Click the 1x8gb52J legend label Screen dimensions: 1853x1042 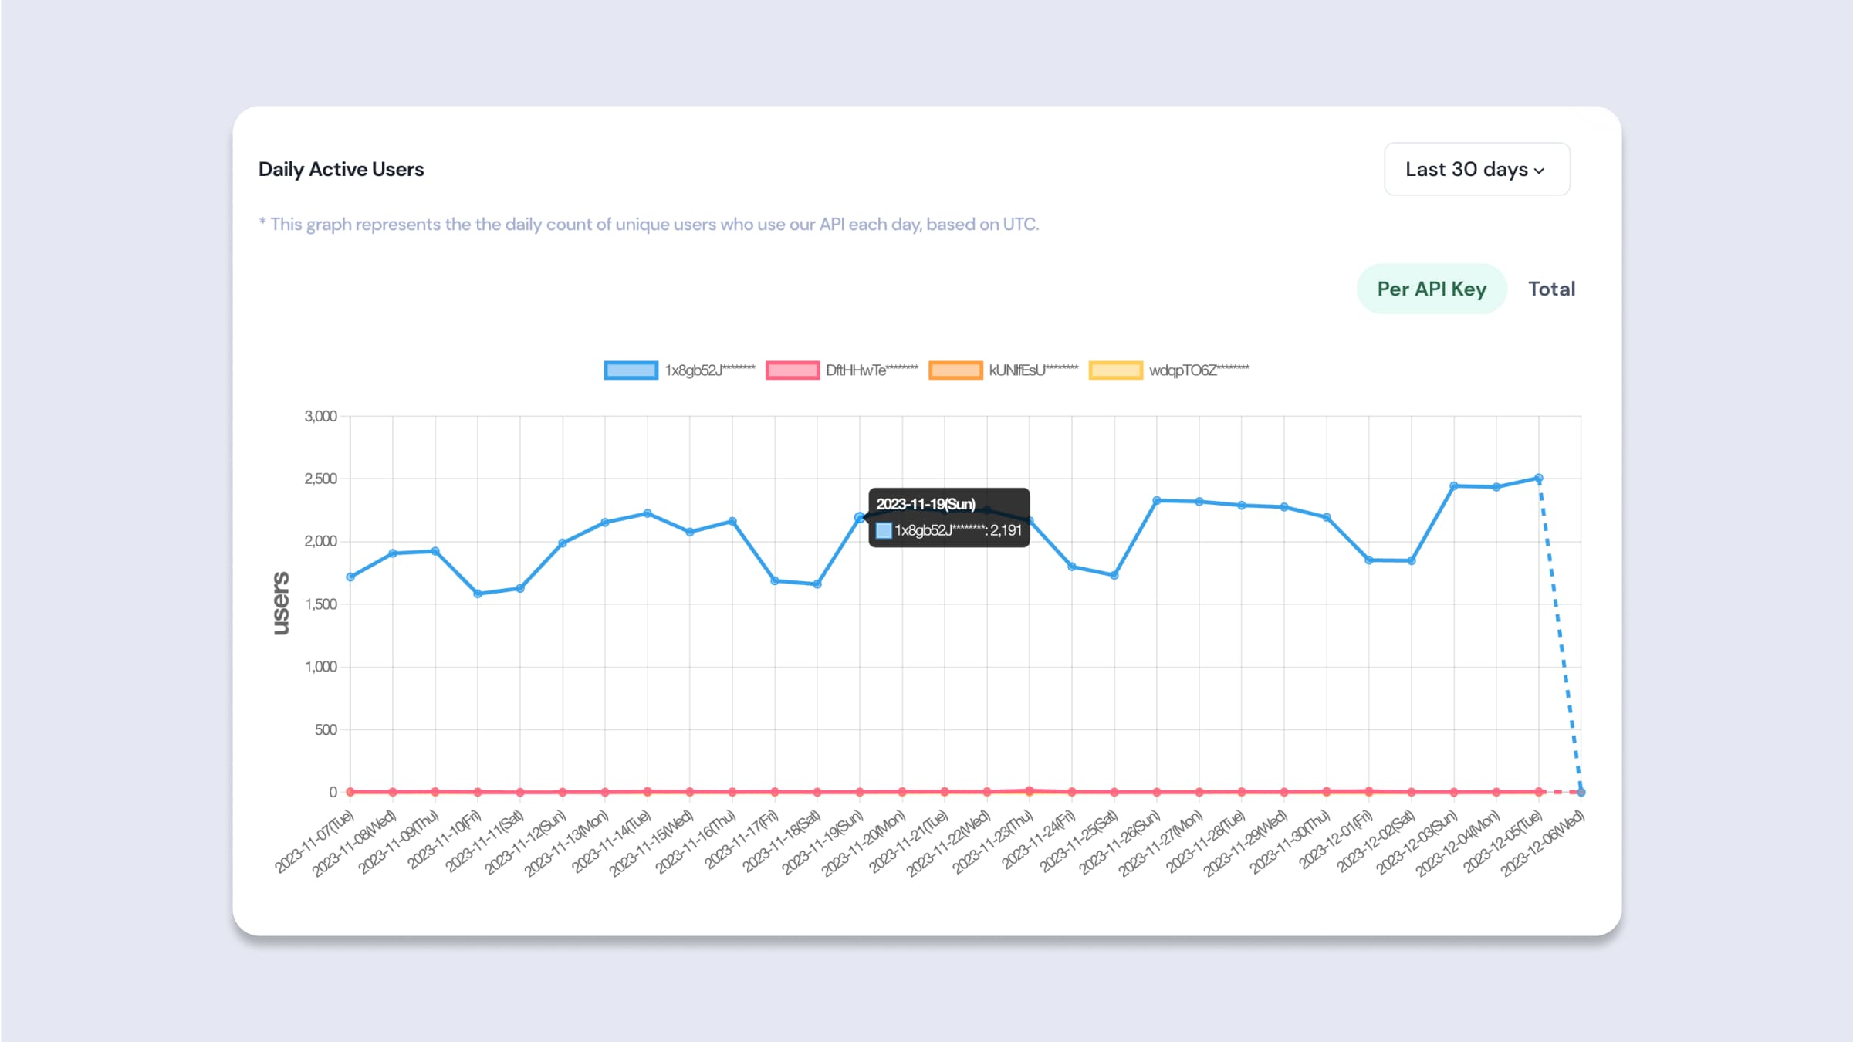[710, 370]
